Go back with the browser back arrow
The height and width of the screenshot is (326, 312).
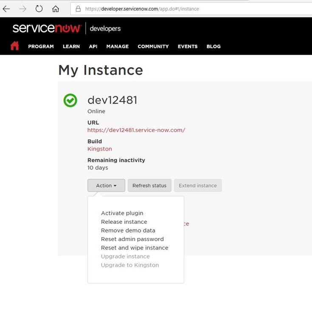6,9
